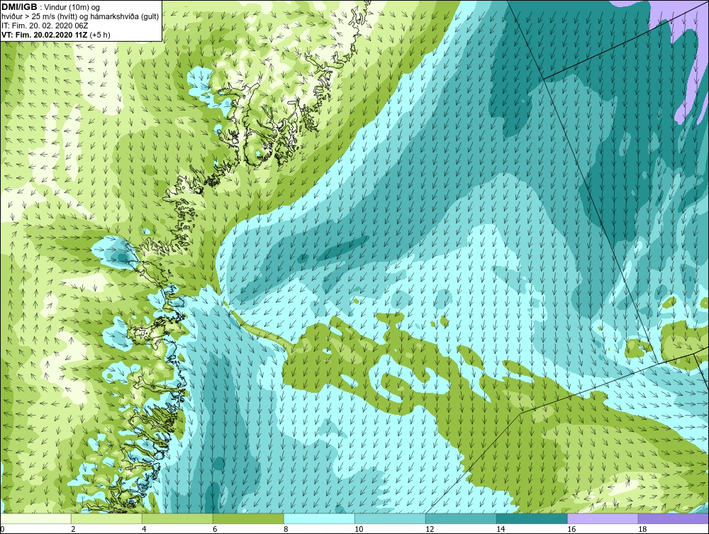The width and height of the screenshot is (709, 534).
Task: Click the 6–8 m/s olive green legend swatch
Action: [x=248, y=518]
